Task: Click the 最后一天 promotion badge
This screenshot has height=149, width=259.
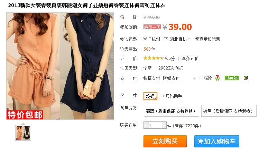Action: pyautogui.click(x=152, y=27)
